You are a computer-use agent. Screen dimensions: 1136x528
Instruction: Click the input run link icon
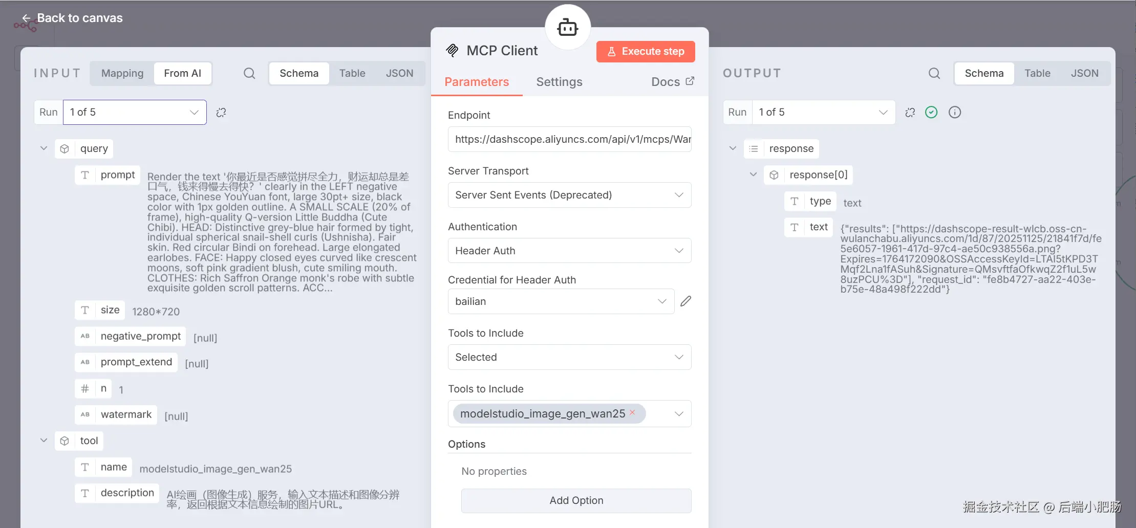coord(221,113)
